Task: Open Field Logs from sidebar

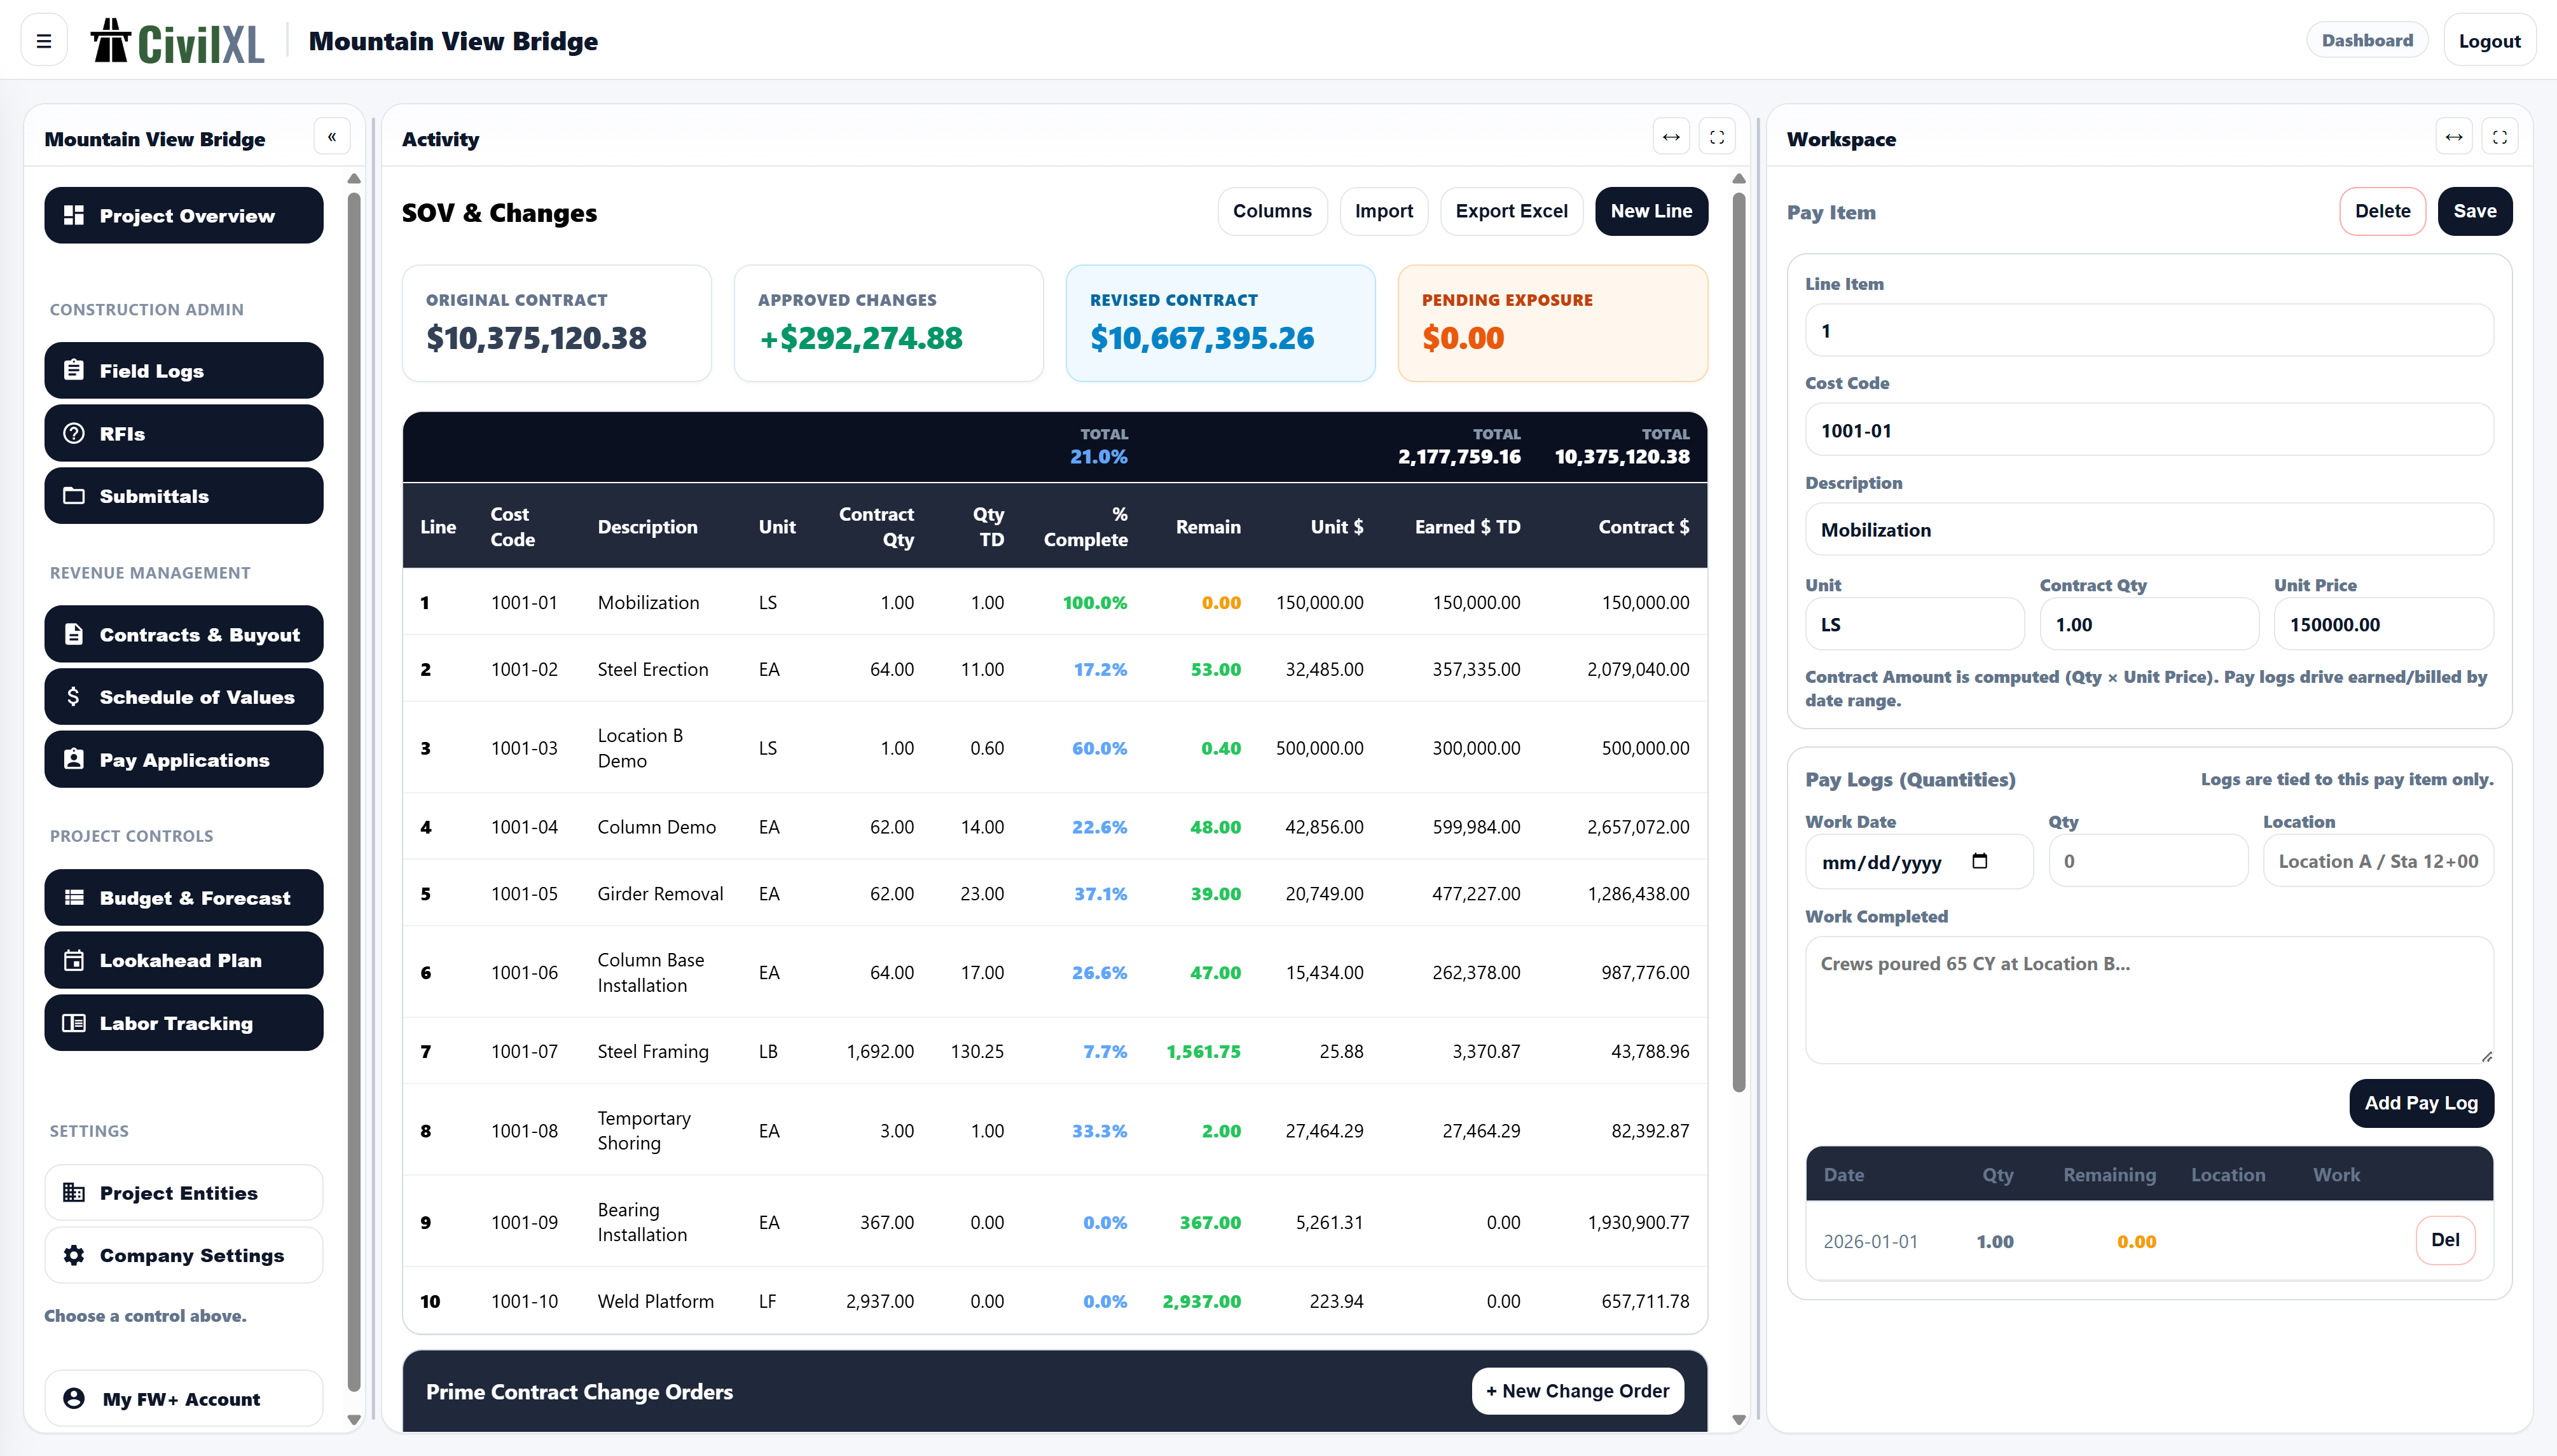Action: click(184, 371)
